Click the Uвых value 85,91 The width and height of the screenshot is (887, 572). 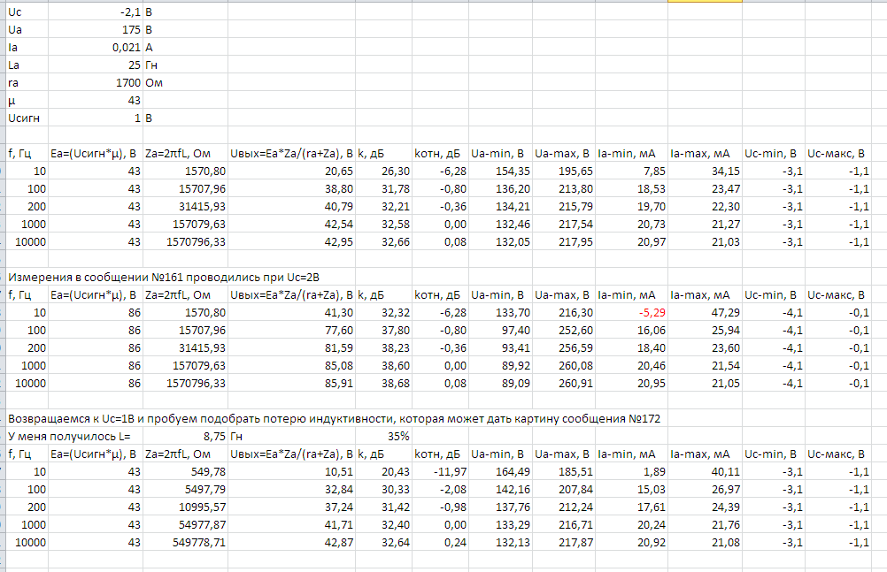(x=338, y=383)
